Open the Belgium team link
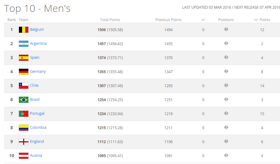Screen dimensions: 280x164 [x=37, y=30]
